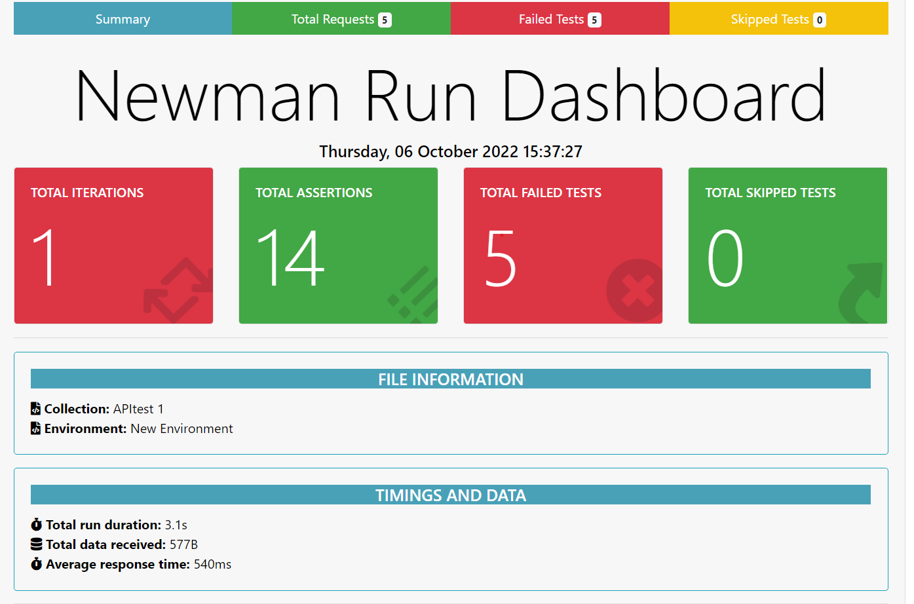
Task: Click the New Environment value
Action: pos(181,428)
